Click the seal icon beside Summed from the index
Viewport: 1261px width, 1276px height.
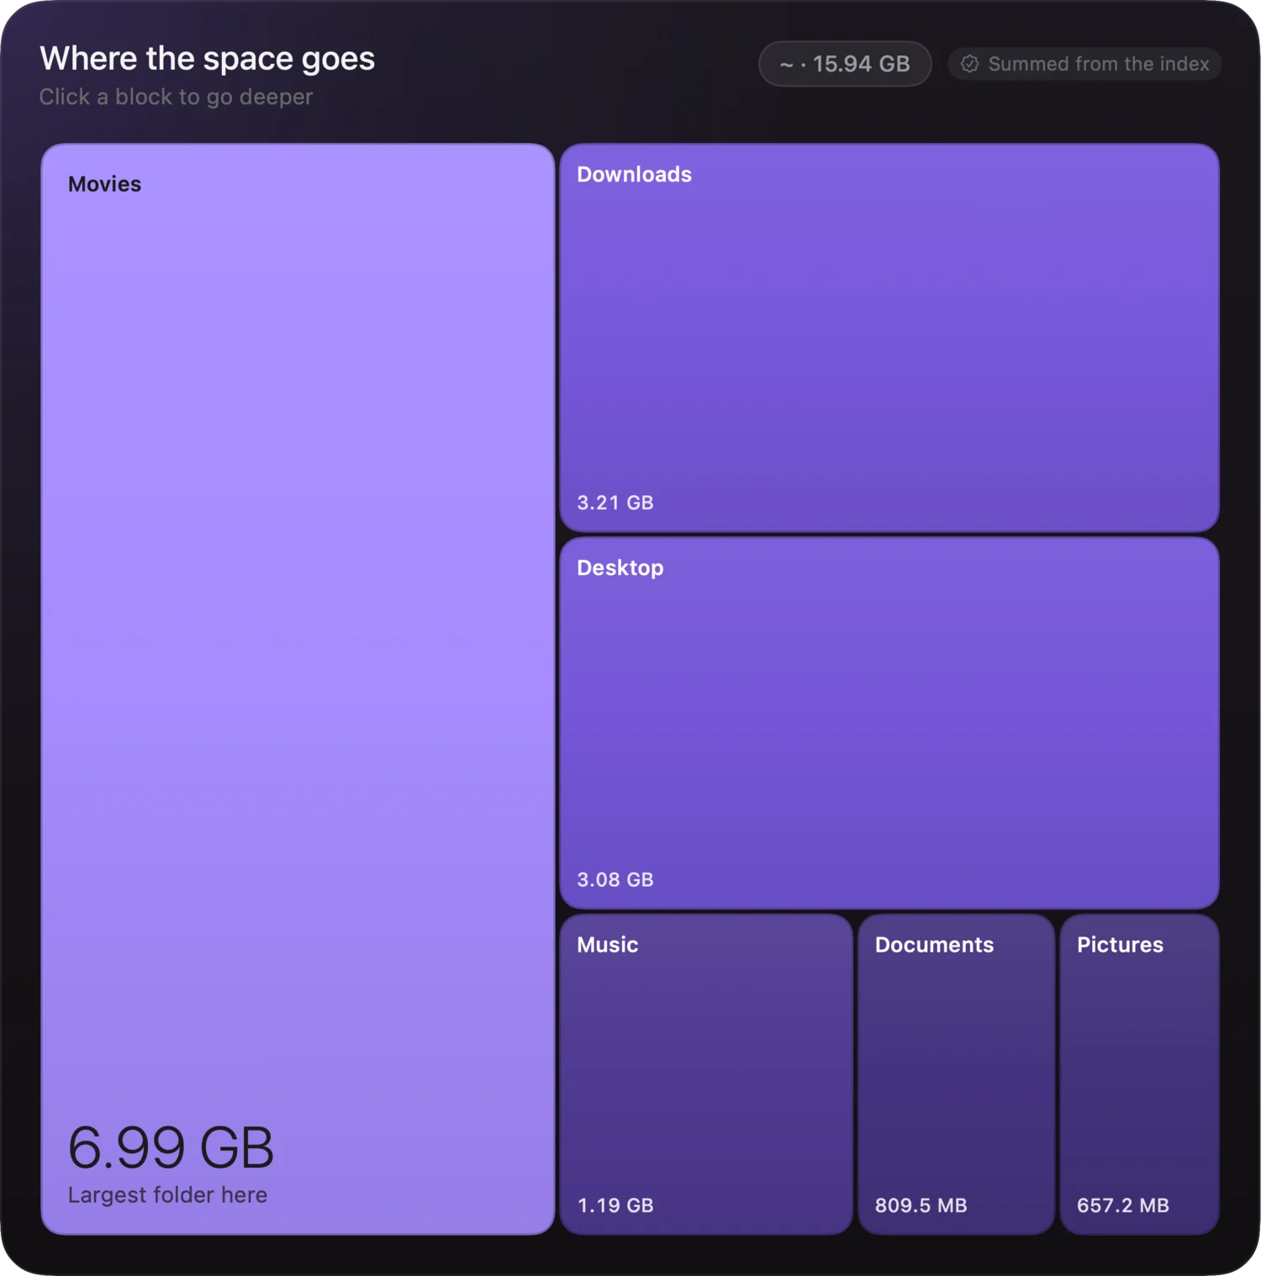coord(969,64)
